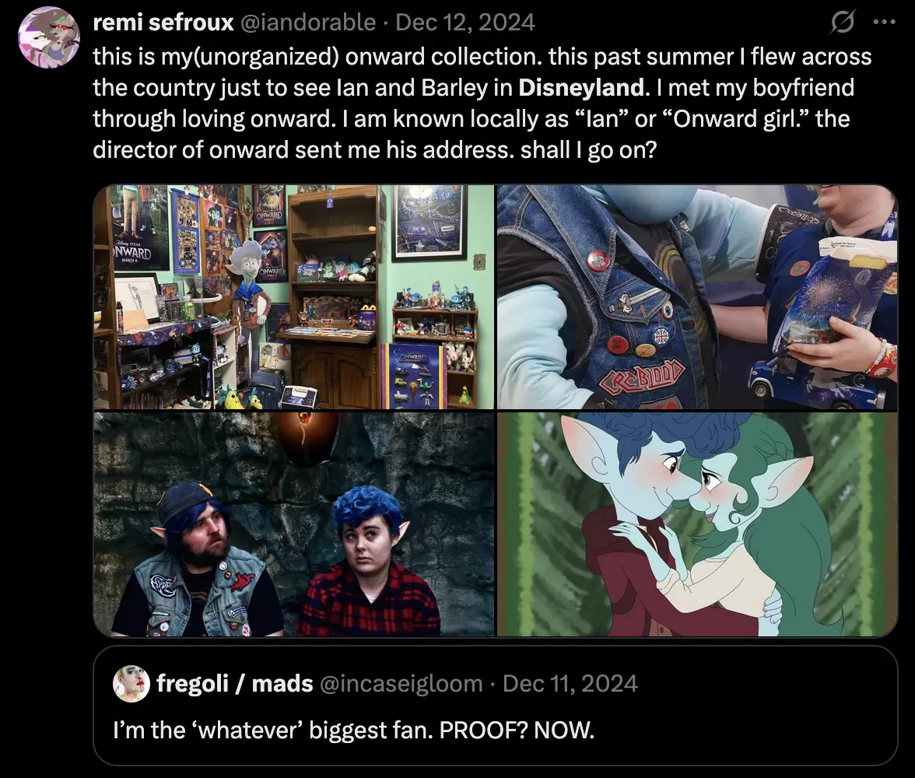Screen dimensions: 915x778
Task: Click remi sefroux's profile avatar
Action: tap(49, 37)
